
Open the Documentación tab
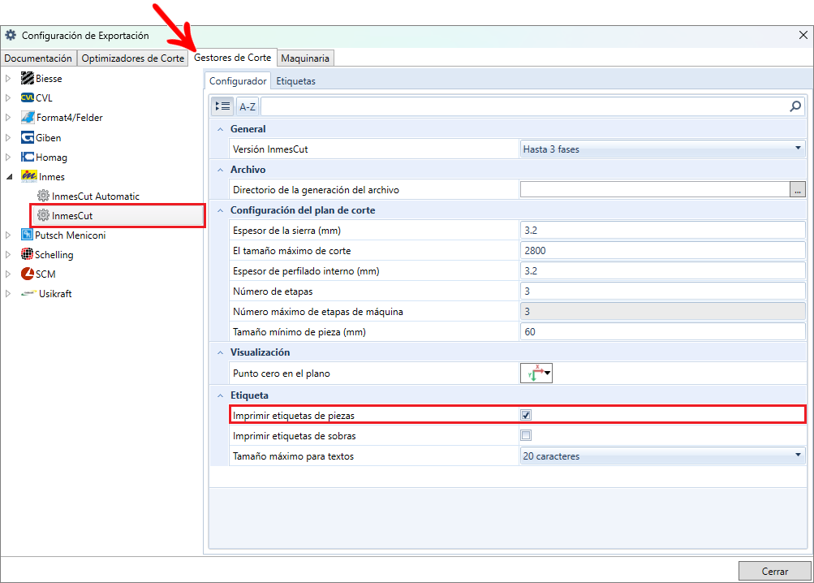38,58
